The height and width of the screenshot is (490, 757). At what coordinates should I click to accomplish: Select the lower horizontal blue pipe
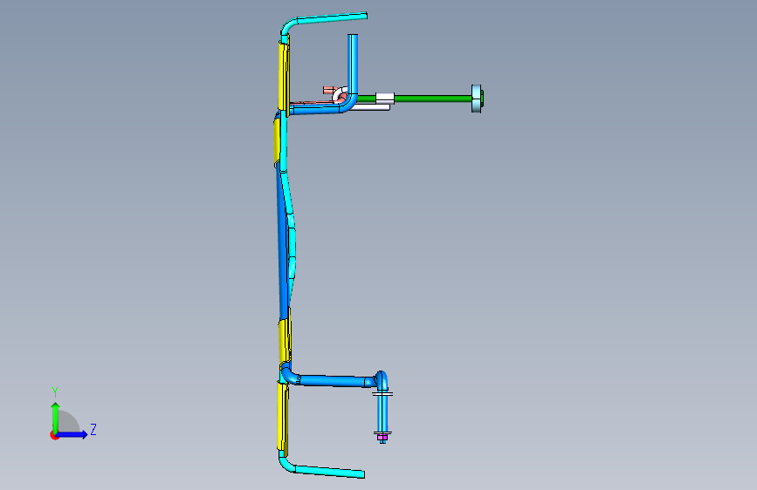click(334, 380)
